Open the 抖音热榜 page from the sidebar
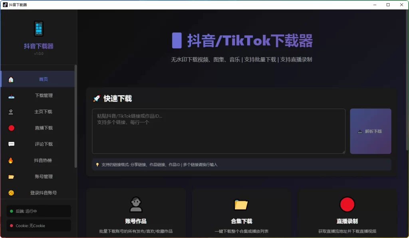This screenshot has width=409, height=238. point(43,160)
